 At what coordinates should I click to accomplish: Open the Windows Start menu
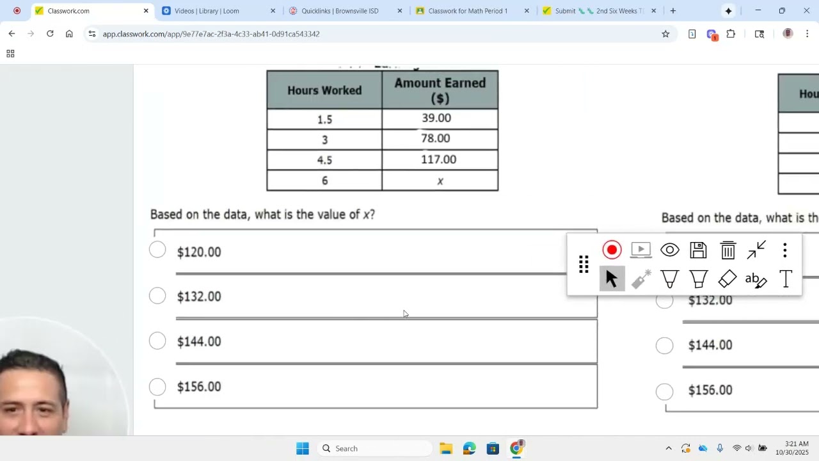coord(303,448)
